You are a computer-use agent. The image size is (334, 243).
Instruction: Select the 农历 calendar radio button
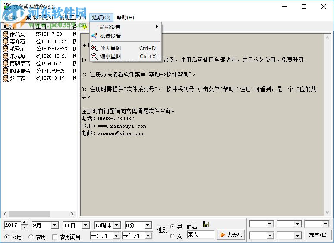click(x=31, y=237)
